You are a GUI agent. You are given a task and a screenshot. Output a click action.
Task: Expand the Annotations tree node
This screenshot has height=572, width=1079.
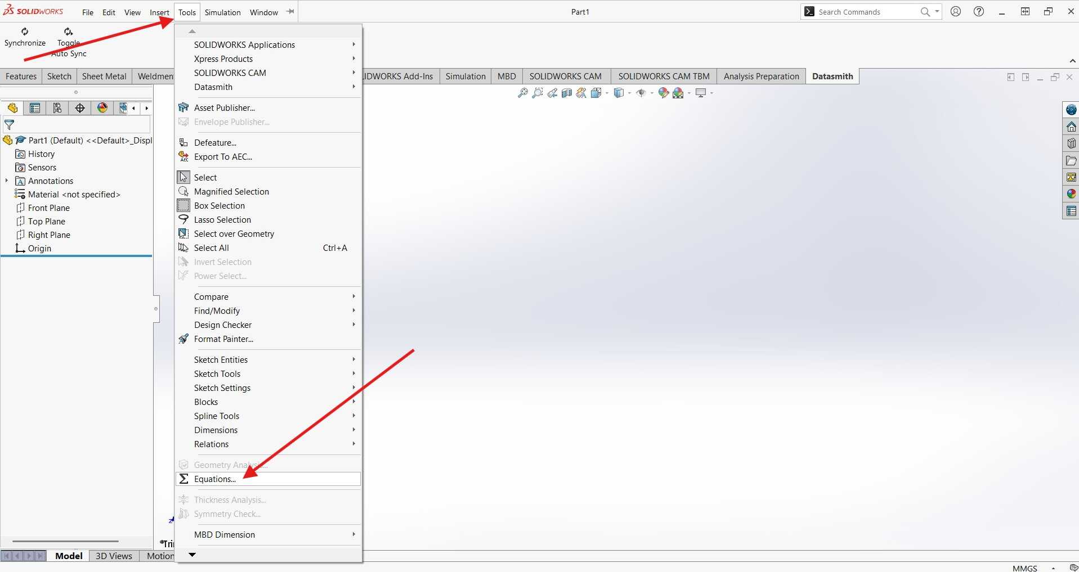[7, 181]
